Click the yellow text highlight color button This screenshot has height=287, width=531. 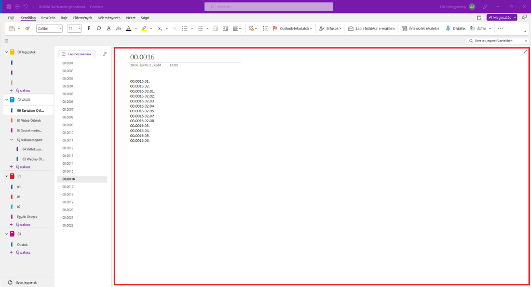click(144, 29)
